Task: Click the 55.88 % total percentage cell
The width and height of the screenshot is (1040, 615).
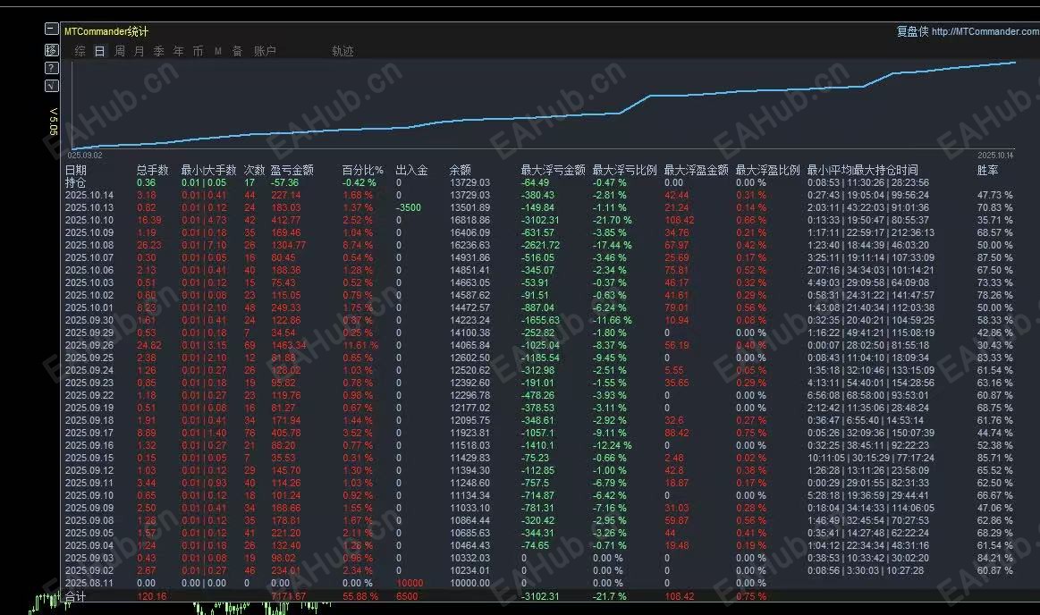Action: [x=360, y=596]
